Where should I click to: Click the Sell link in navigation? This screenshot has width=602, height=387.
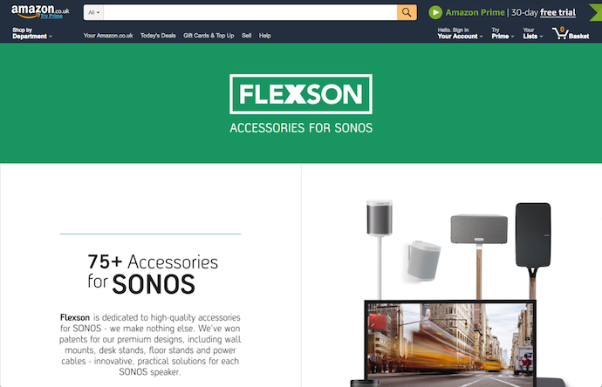(x=247, y=36)
